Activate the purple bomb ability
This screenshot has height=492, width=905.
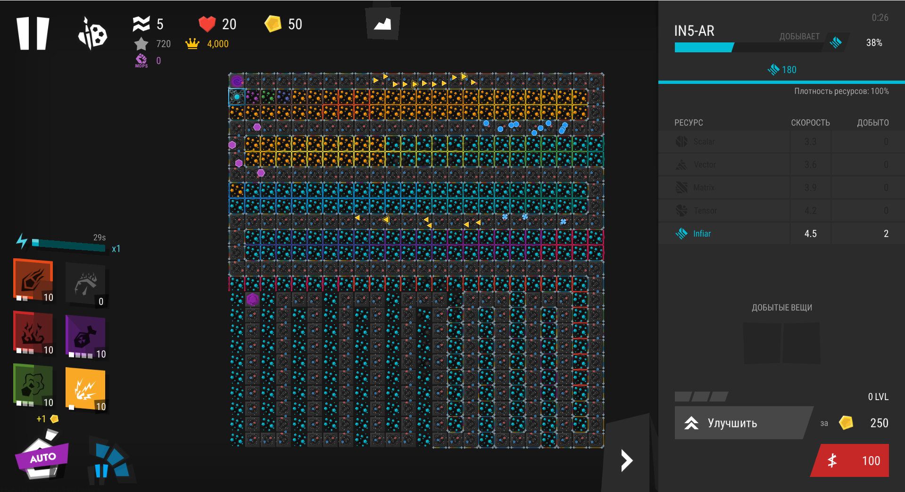point(86,337)
